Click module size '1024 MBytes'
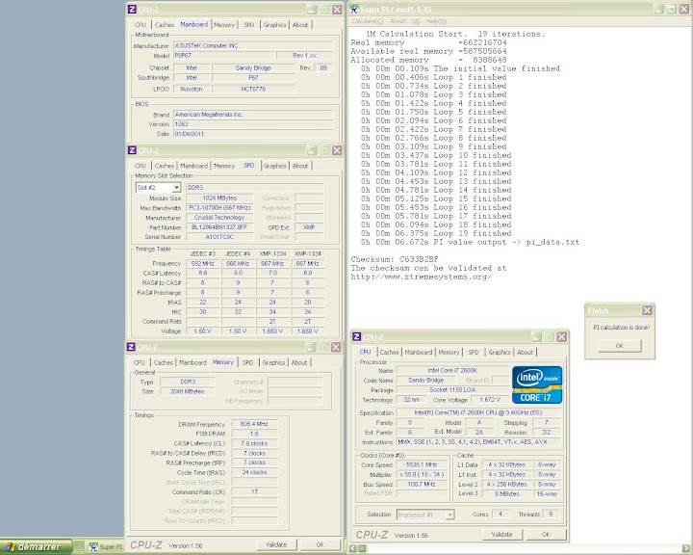Viewport: 693px width, 555px height. tap(219, 198)
